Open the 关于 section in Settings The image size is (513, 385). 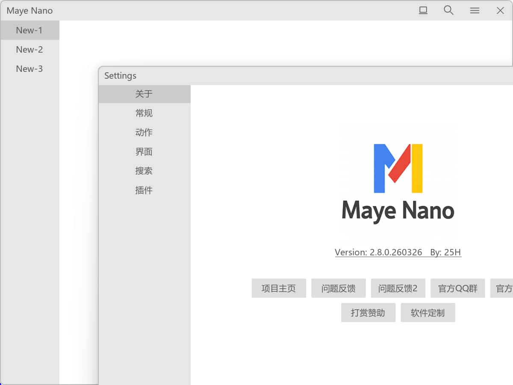coord(144,94)
